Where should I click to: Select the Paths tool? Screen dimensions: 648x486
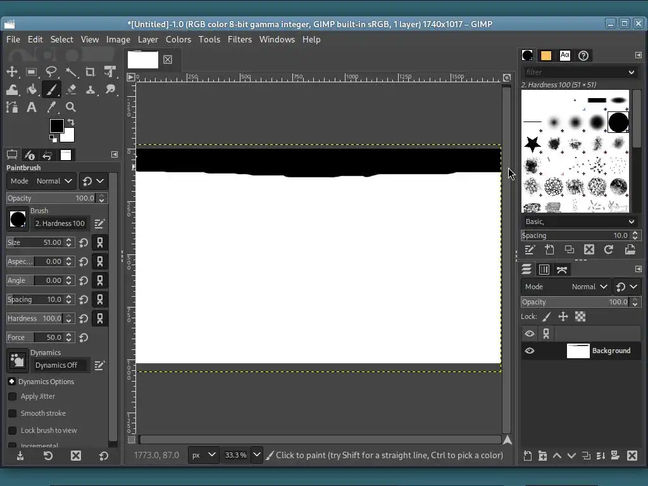12,108
